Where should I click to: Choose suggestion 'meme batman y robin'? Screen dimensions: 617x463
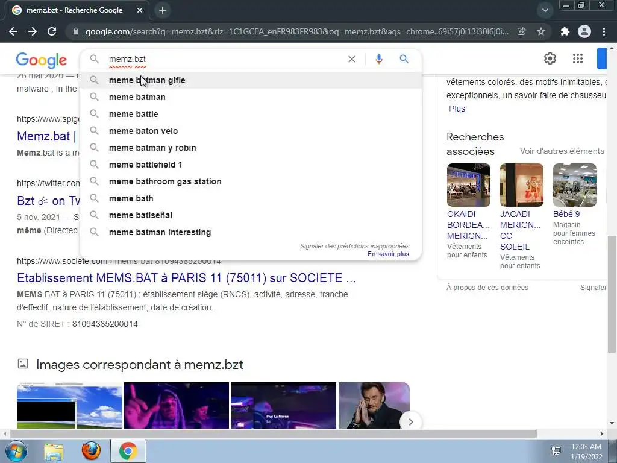coord(251,148)
